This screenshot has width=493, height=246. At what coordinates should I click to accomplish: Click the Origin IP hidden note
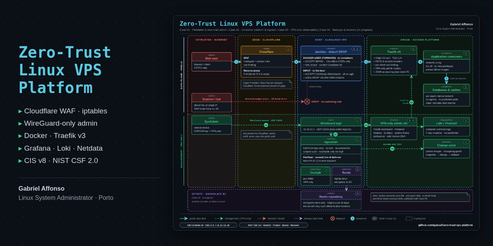coord(267,84)
